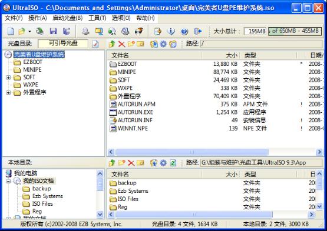Select MINIPE in the disc tree
Viewport: 327px width, 231px height.
(32, 70)
